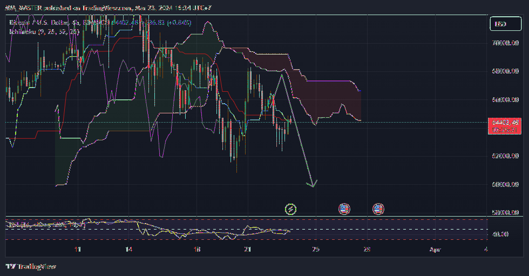Click the 40.00 RSI axis label
Screen dimensions: 529x276
click(x=500, y=234)
